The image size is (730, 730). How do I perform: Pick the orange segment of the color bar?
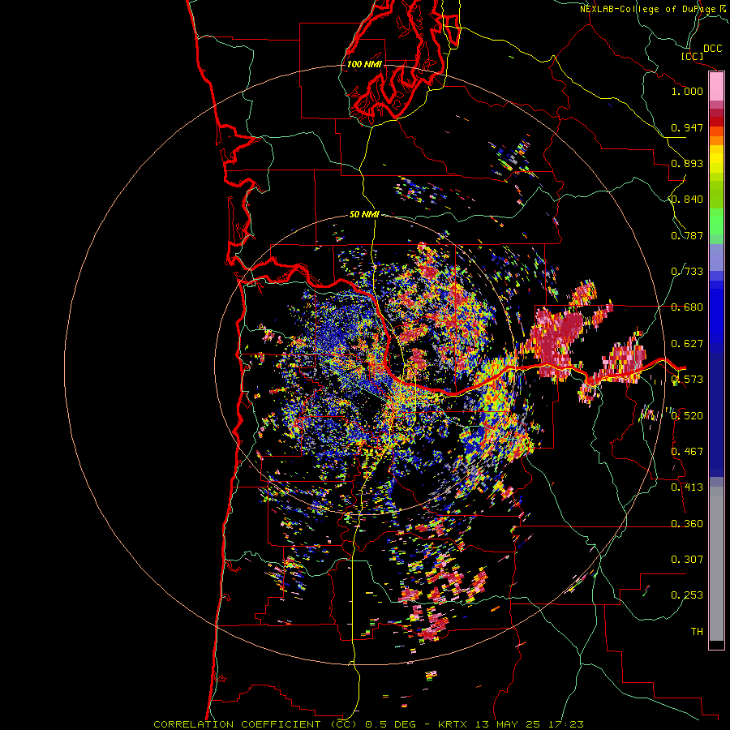coord(716,140)
